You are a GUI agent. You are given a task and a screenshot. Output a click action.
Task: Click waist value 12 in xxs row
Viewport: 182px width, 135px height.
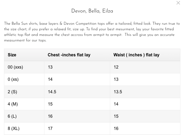[x=116, y=67]
